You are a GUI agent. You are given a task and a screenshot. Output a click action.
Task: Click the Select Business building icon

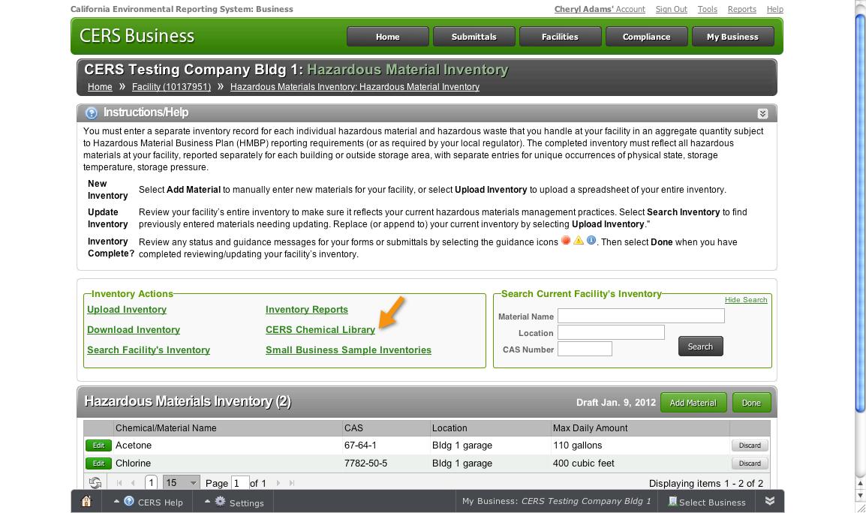[672, 502]
